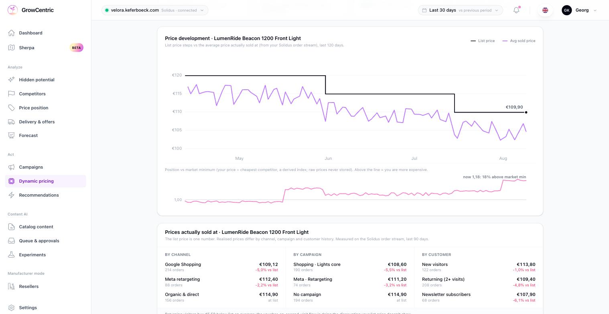
Task: Open Experiments page
Action: (x=46, y=255)
